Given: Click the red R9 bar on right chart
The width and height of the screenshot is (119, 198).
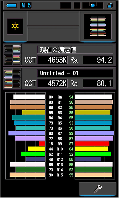Looking at the screenshot, I should click(92, 144).
